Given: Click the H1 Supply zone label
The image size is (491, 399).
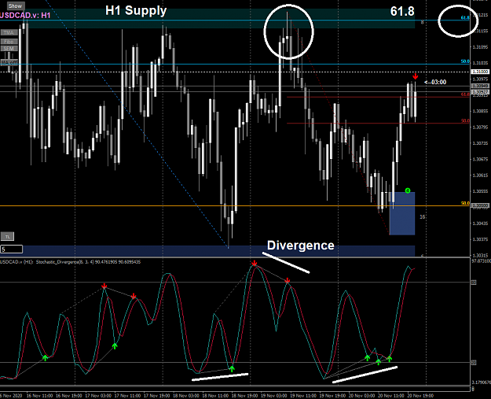Looking at the screenshot, I should pyautogui.click(x=136, y=11).
